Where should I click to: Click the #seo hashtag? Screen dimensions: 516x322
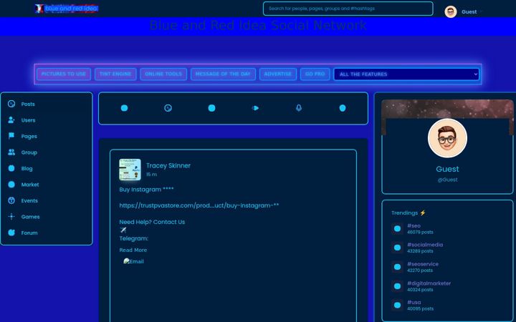pyautogui.click(x=414, y=225)
